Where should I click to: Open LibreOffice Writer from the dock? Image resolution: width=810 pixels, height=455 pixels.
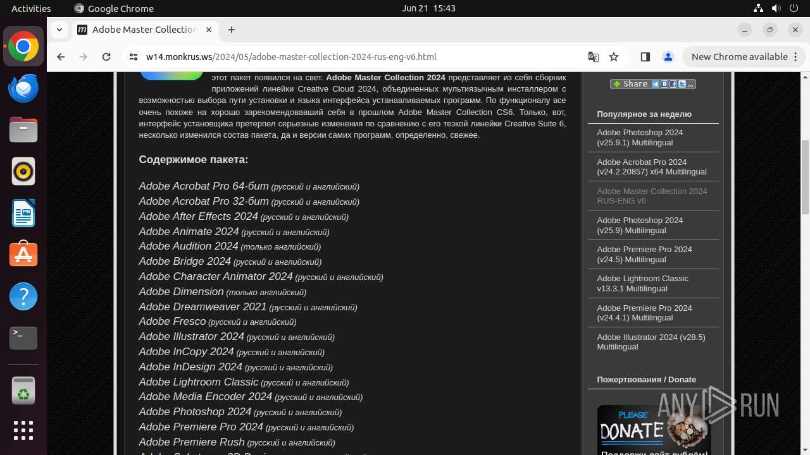click(x=23, y=213)
